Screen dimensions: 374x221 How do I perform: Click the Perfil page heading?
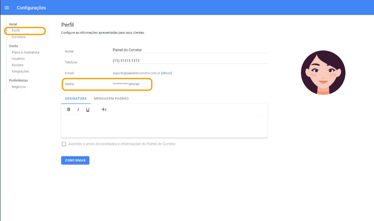pos(67,25)
